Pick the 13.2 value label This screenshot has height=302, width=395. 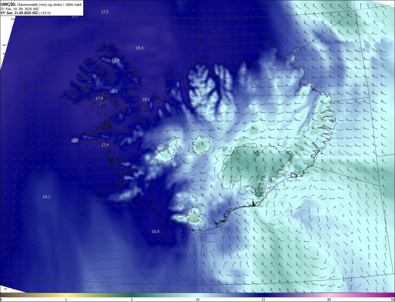coord(114,91)
